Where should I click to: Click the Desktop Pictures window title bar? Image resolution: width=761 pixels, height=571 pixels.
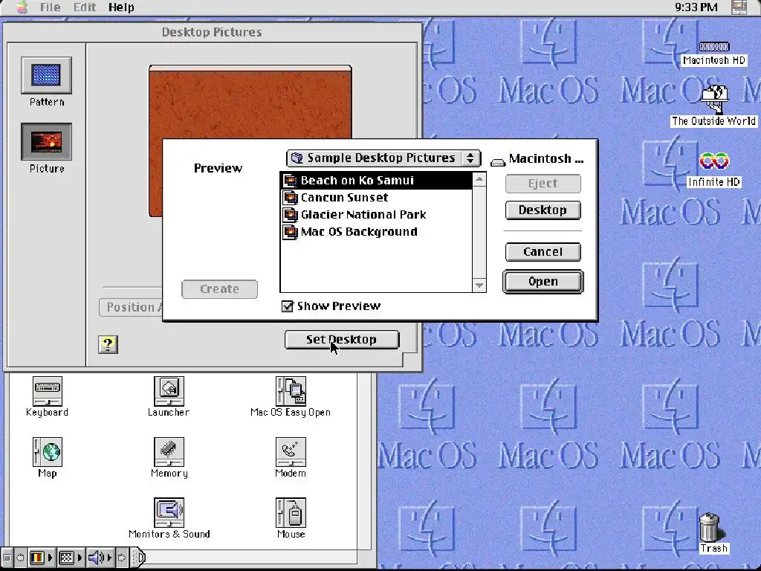pos(212,32)
